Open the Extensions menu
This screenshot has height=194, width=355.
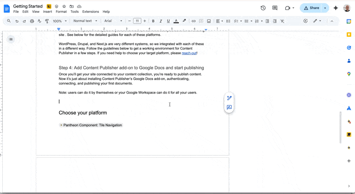pyautogui.click(x=91, y=12)
